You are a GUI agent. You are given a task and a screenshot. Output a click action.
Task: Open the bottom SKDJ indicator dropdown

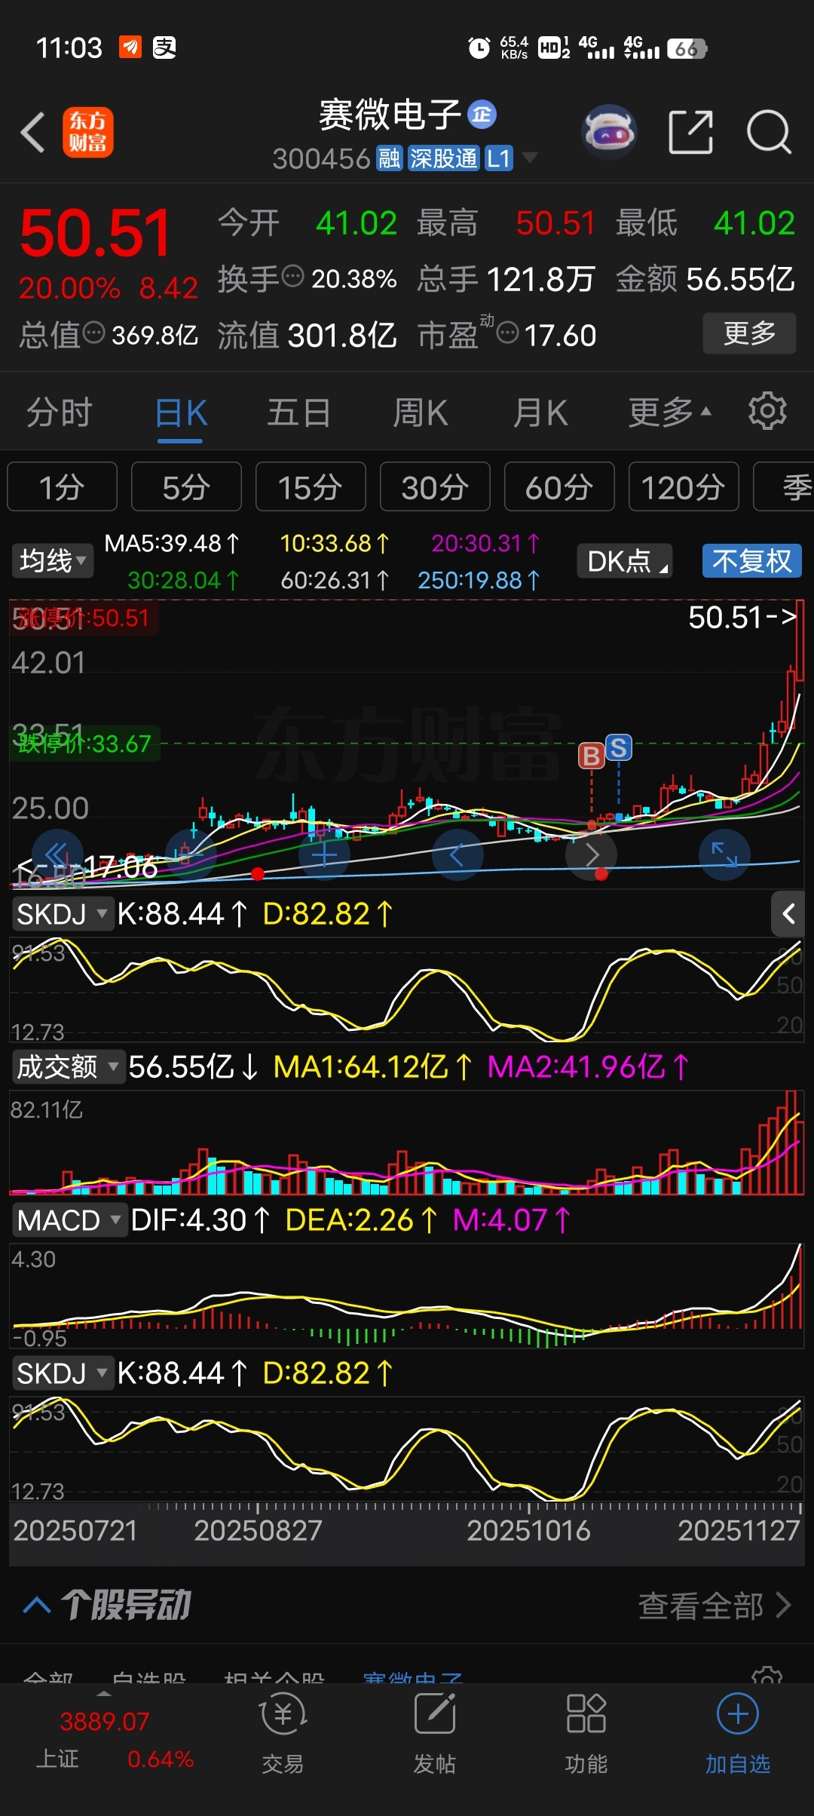[x=63, y=1373]
